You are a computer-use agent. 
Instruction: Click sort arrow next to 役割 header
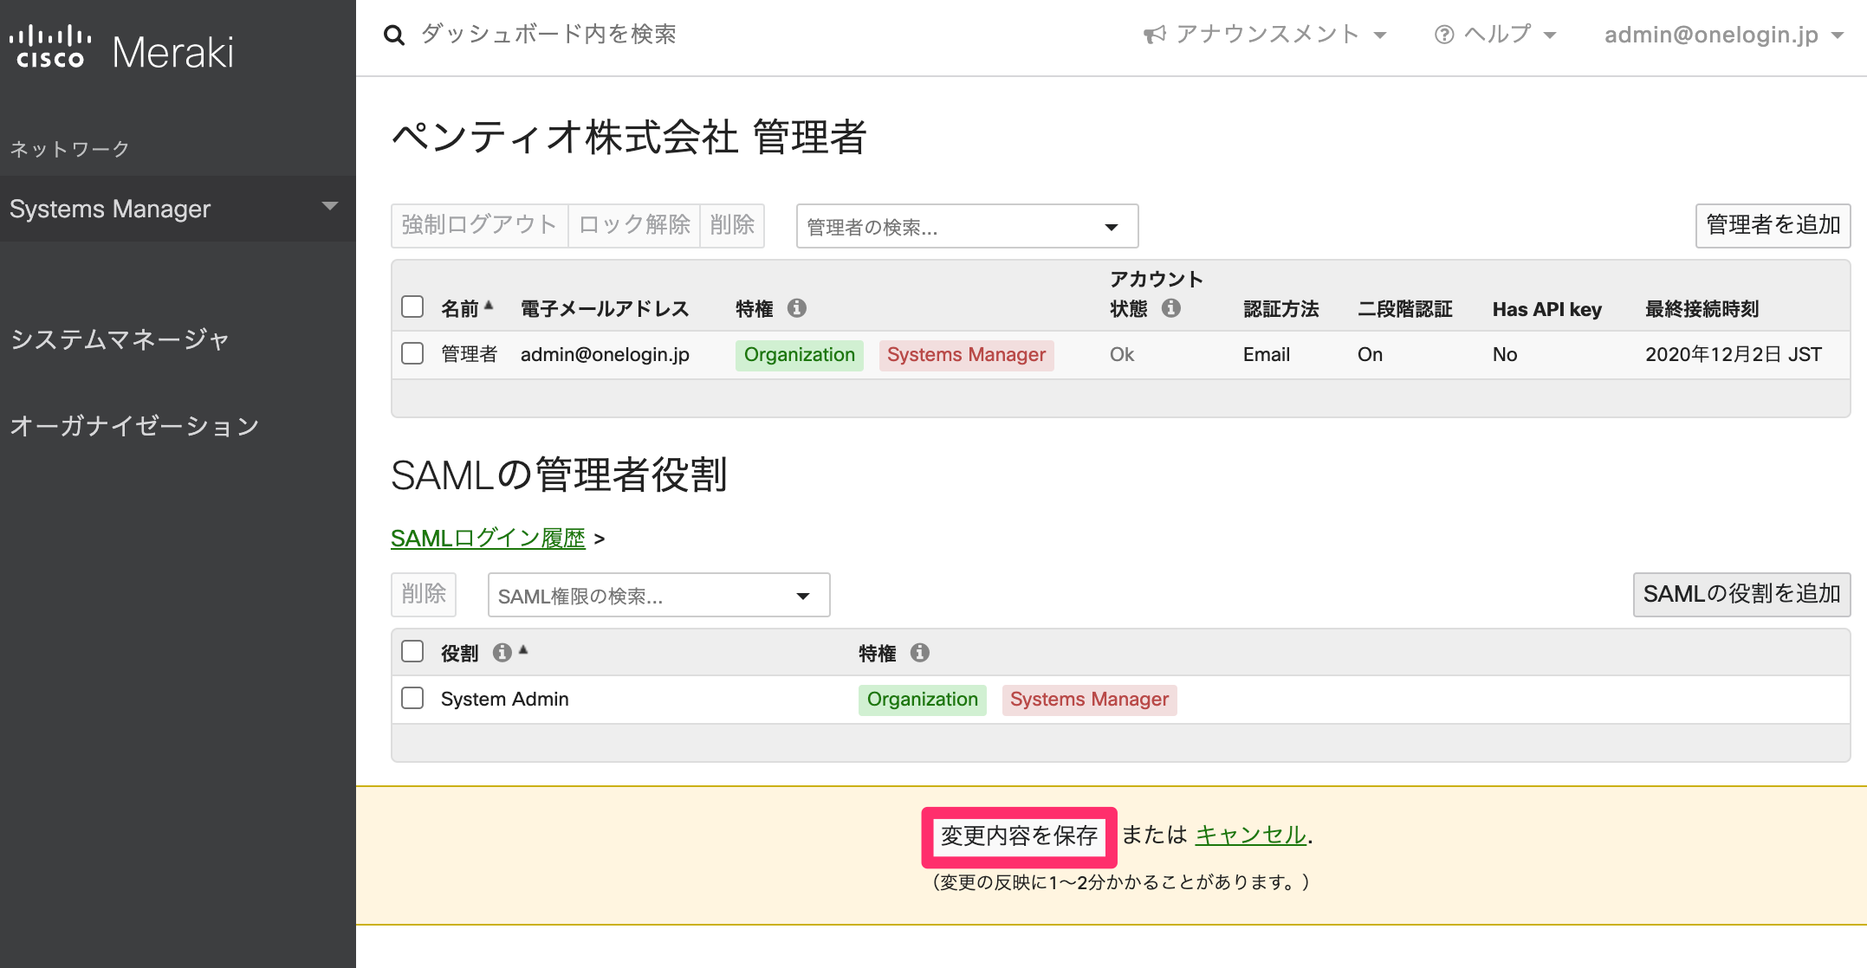tap(523, 649)
